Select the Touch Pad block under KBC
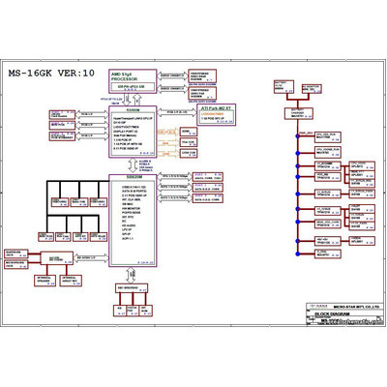This screenshot has height=387, width=387. (133, 311)
